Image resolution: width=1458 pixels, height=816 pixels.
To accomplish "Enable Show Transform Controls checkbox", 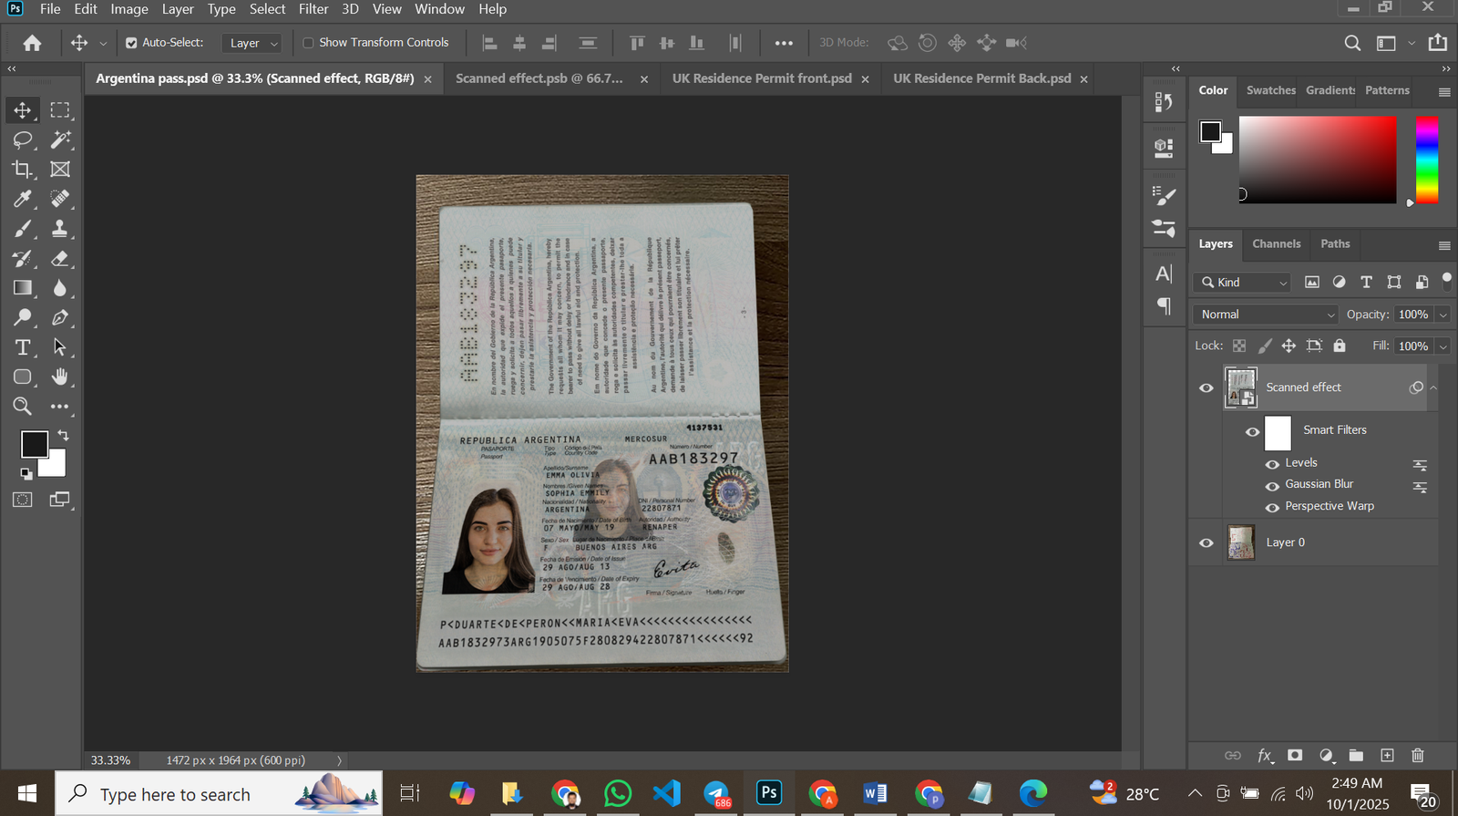I will tap(308, 43).
